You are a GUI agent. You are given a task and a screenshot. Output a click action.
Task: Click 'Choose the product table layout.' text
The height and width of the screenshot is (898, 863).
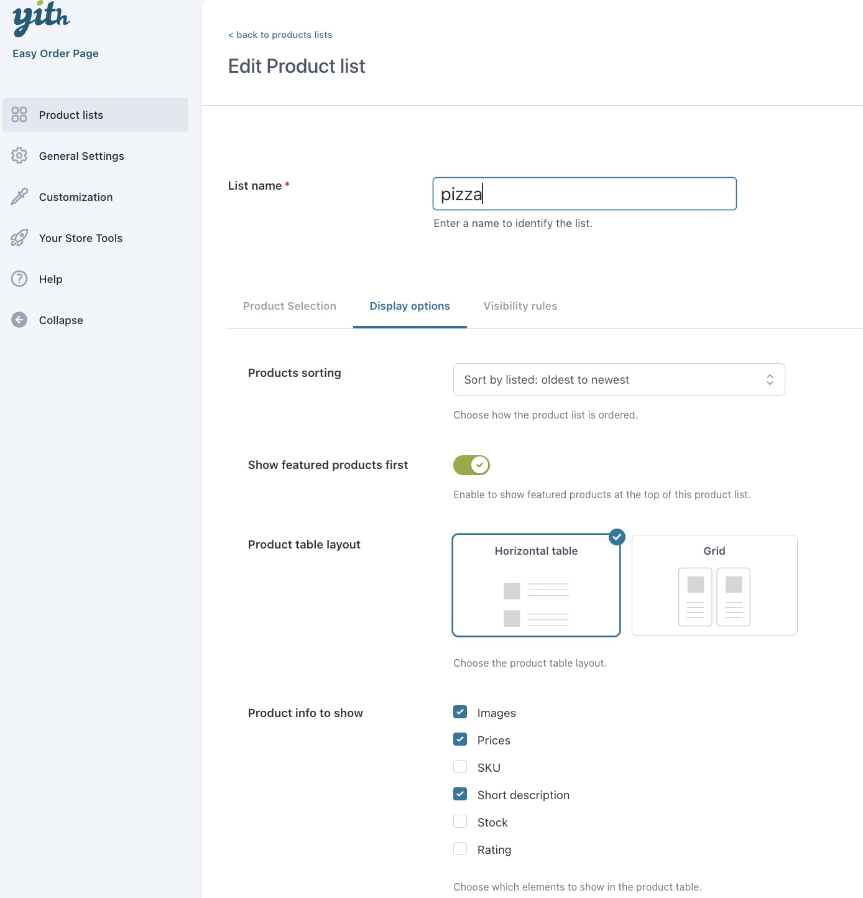(x=530, y=663)
